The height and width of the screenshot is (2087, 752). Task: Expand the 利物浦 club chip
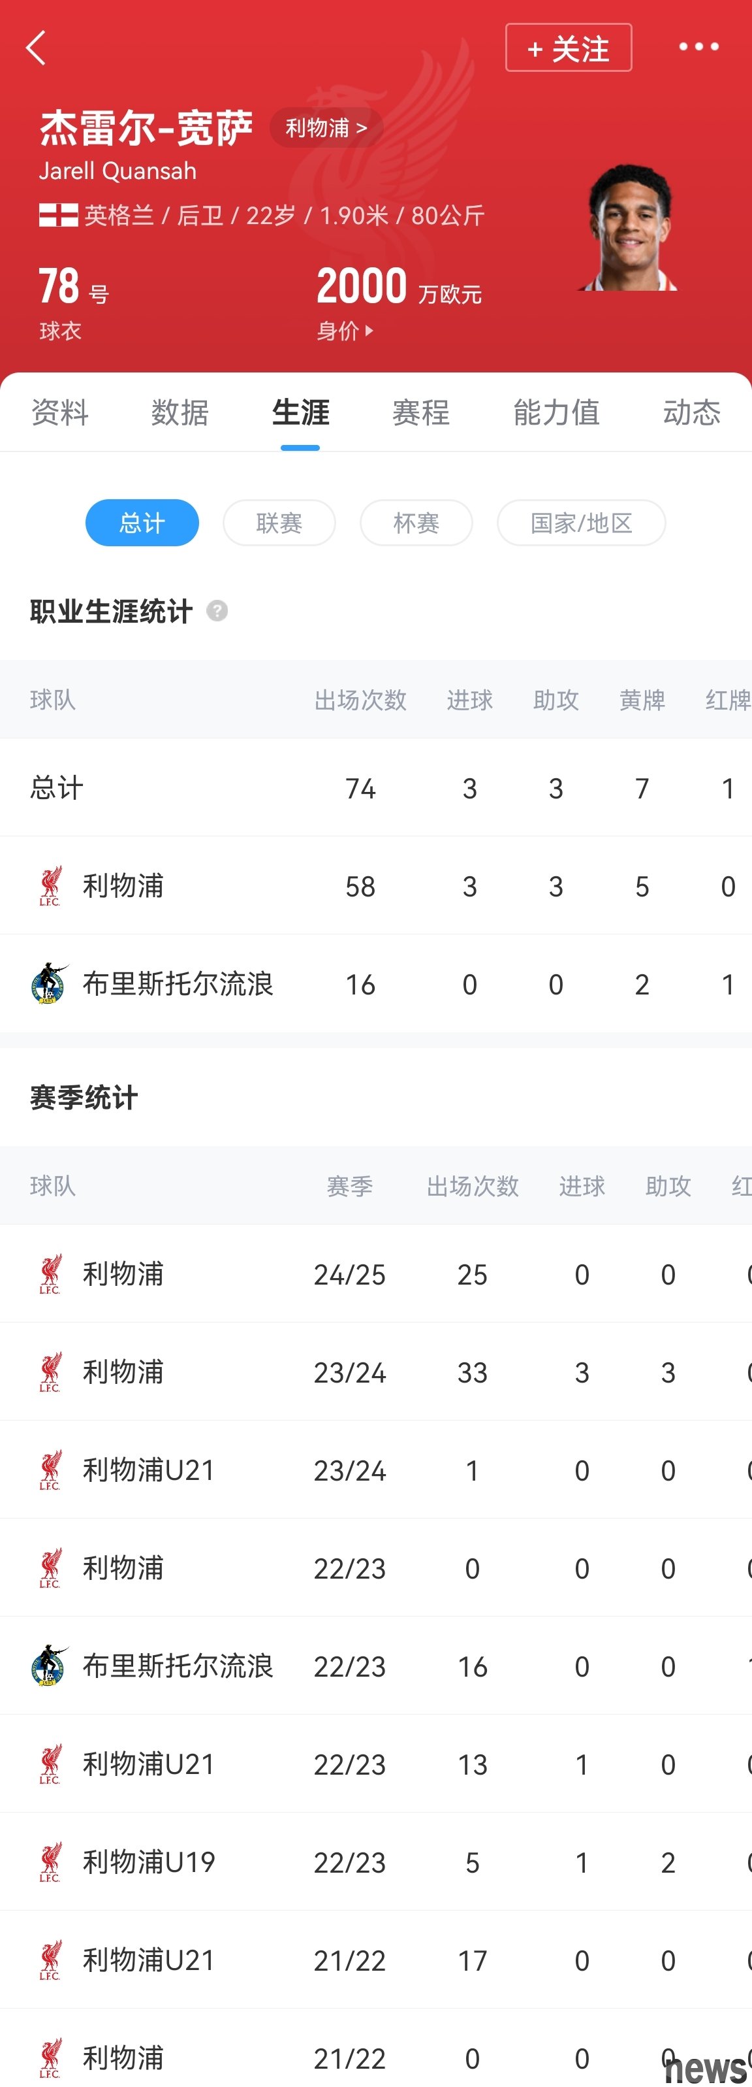tap(326, 127)
